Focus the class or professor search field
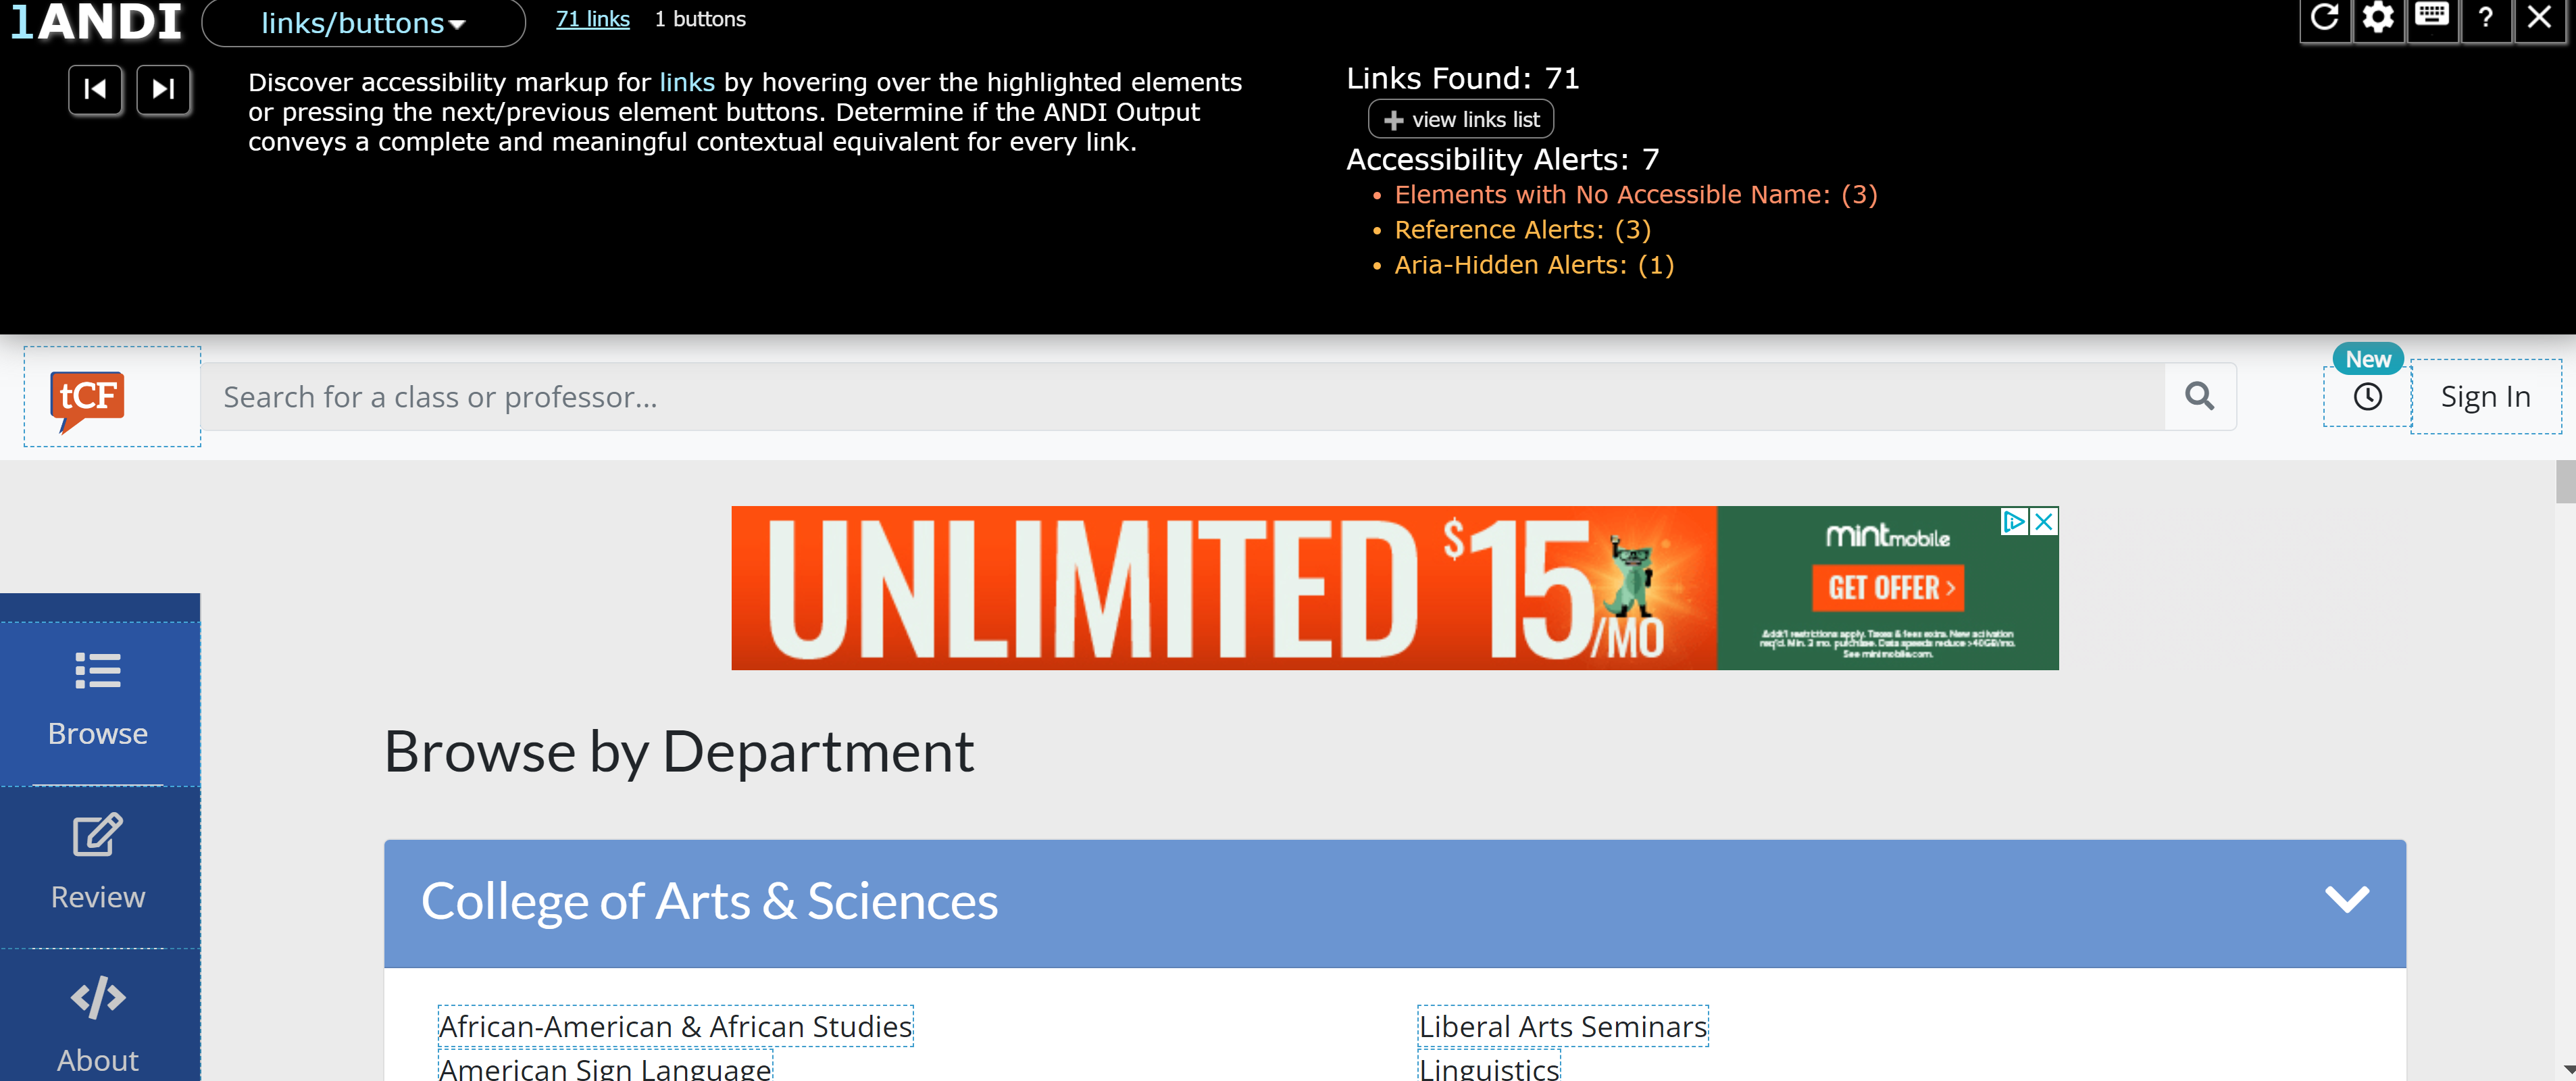The width and height of the screenshot is (2576, 1081). coord(1180,397)
